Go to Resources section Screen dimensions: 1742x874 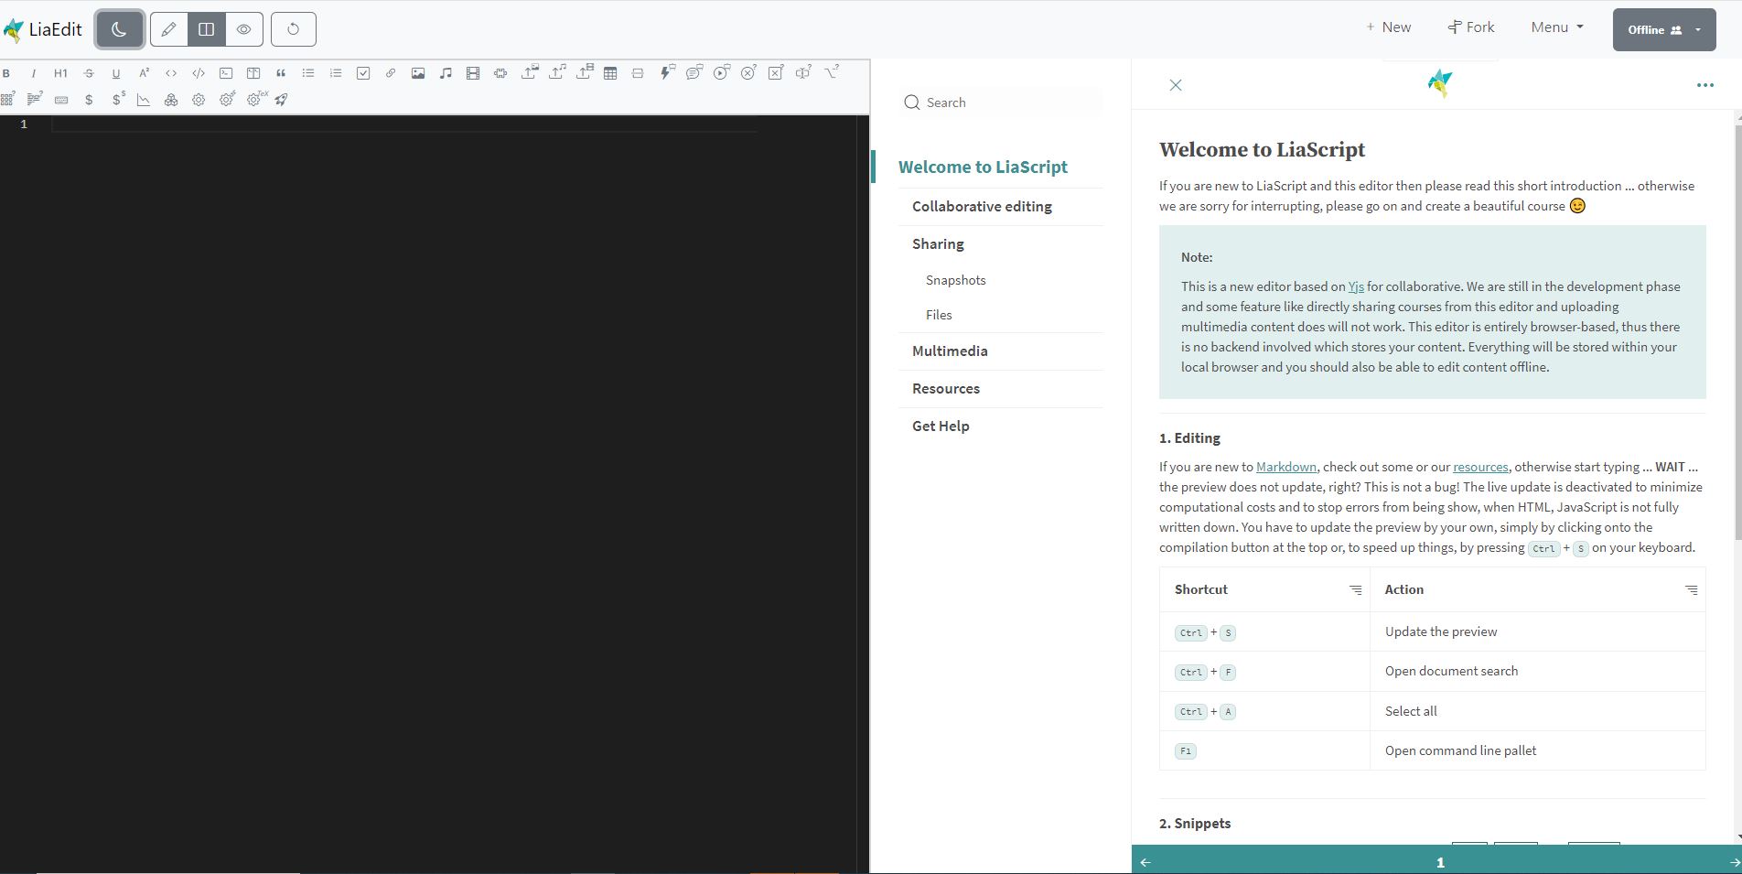pyautogui.click(x=946, y=389)
